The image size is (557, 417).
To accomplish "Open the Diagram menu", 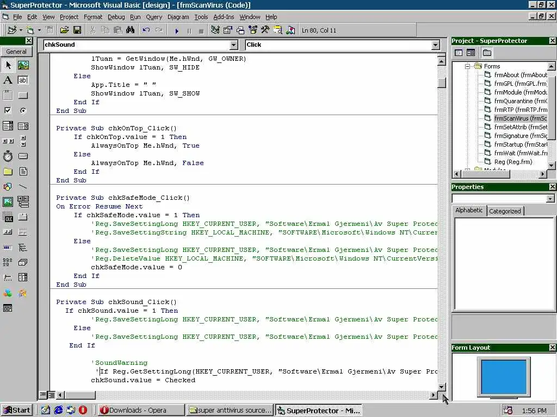I will [x=178, y=17].
